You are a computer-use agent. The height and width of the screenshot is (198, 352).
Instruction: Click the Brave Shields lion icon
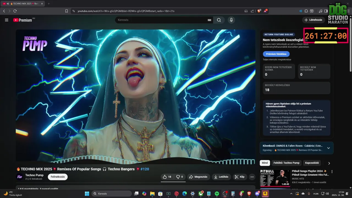tap(259, 11)
